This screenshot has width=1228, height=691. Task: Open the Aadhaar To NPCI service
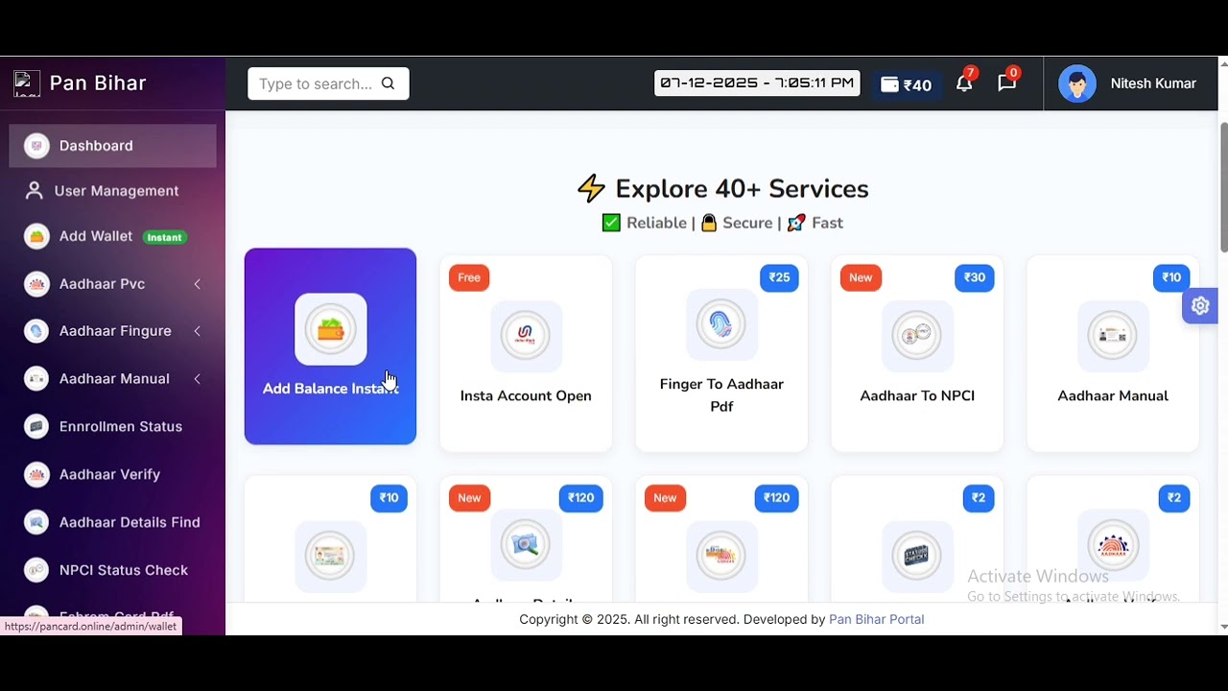917,353
